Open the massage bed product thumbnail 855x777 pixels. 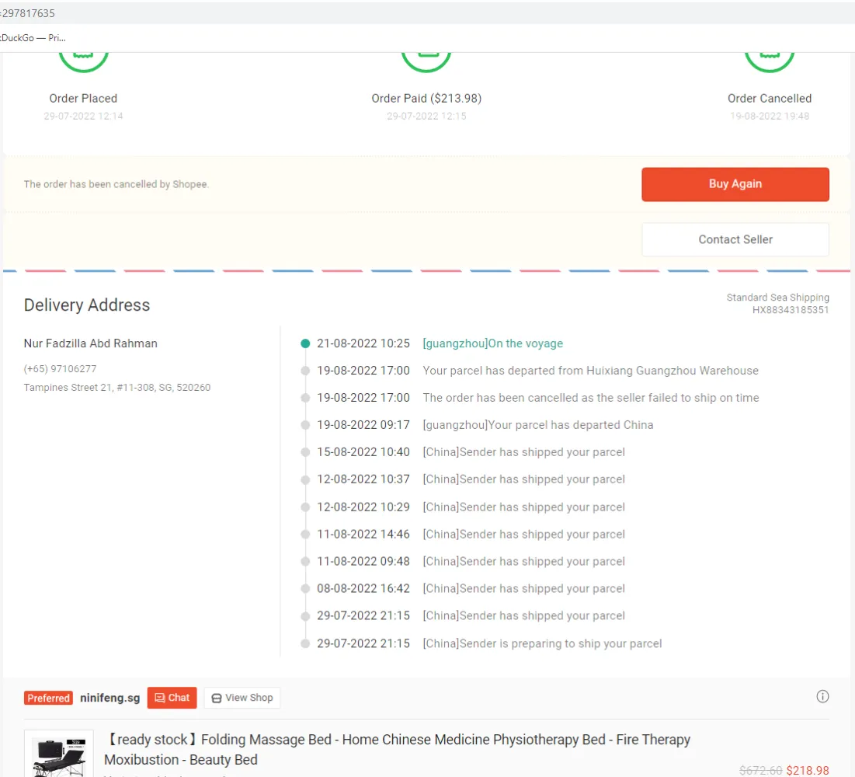click(59, 754)
